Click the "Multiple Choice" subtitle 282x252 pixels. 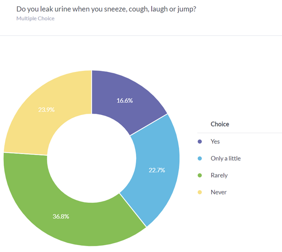point(35,19)
